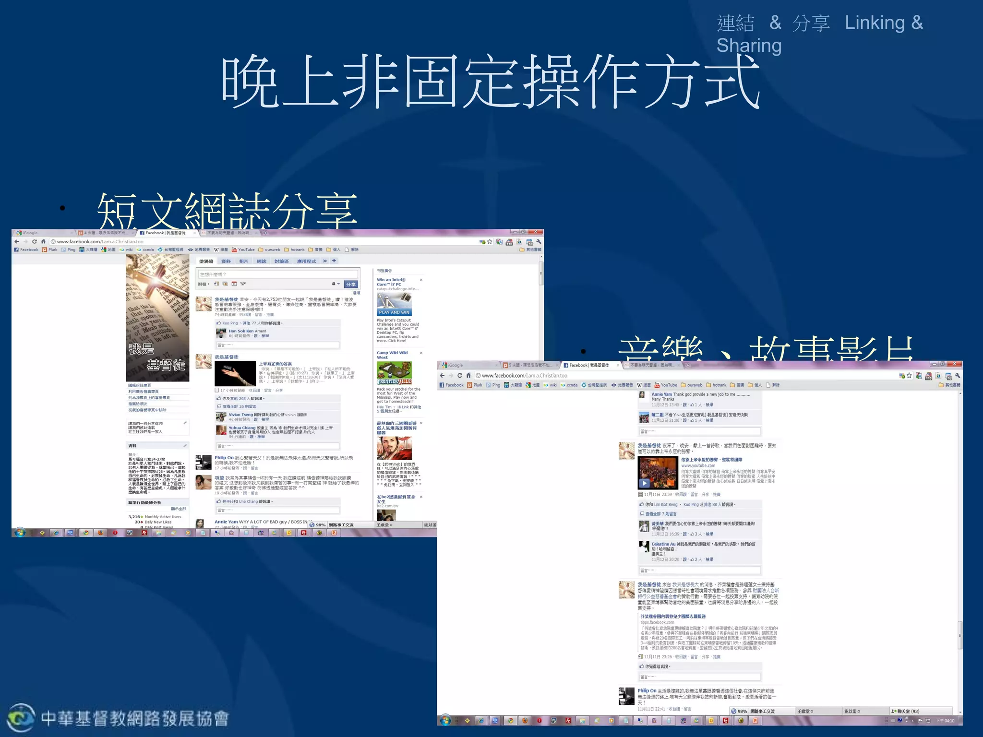Viewport: 983px width, 737px height.
Task: Select Facebook tab in right browser window
Action: click(589, 365)
